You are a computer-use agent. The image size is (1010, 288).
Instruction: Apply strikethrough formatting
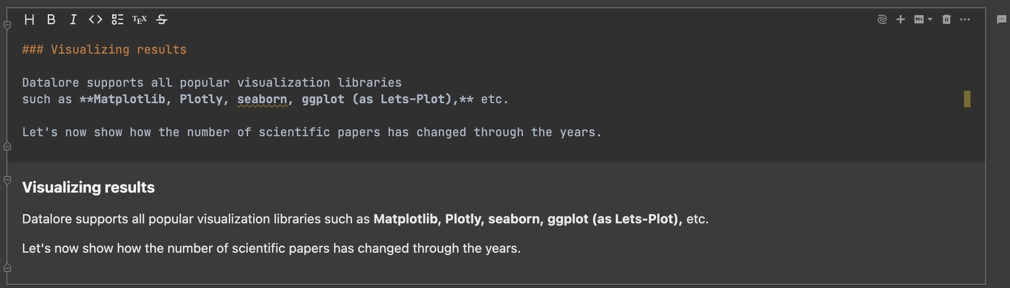point(162,19)
